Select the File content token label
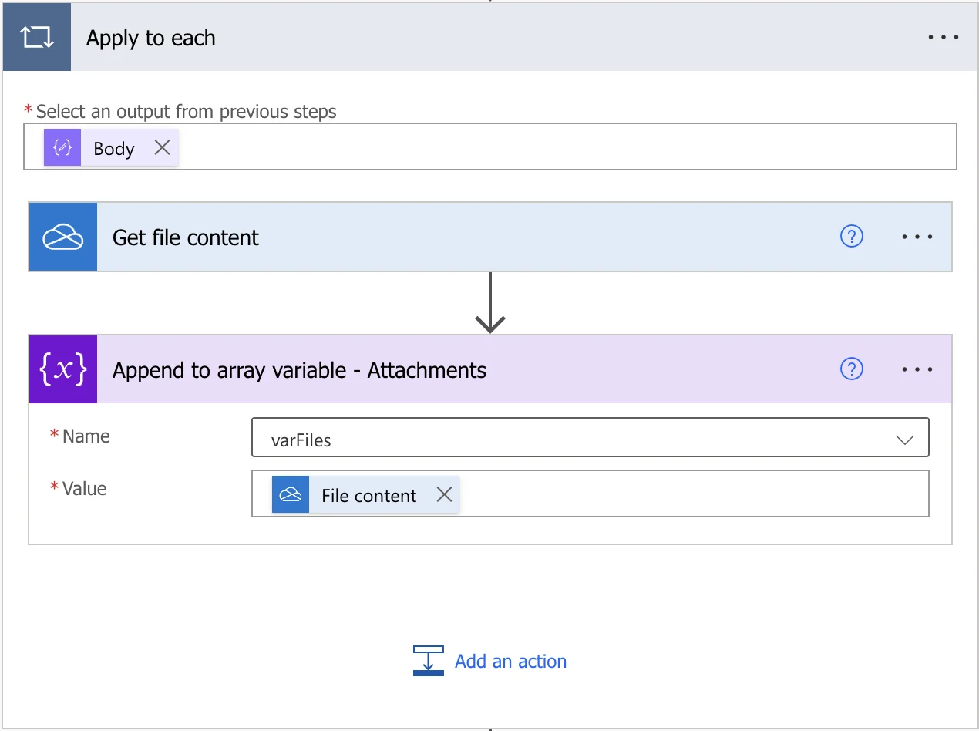 click(368, 495)
